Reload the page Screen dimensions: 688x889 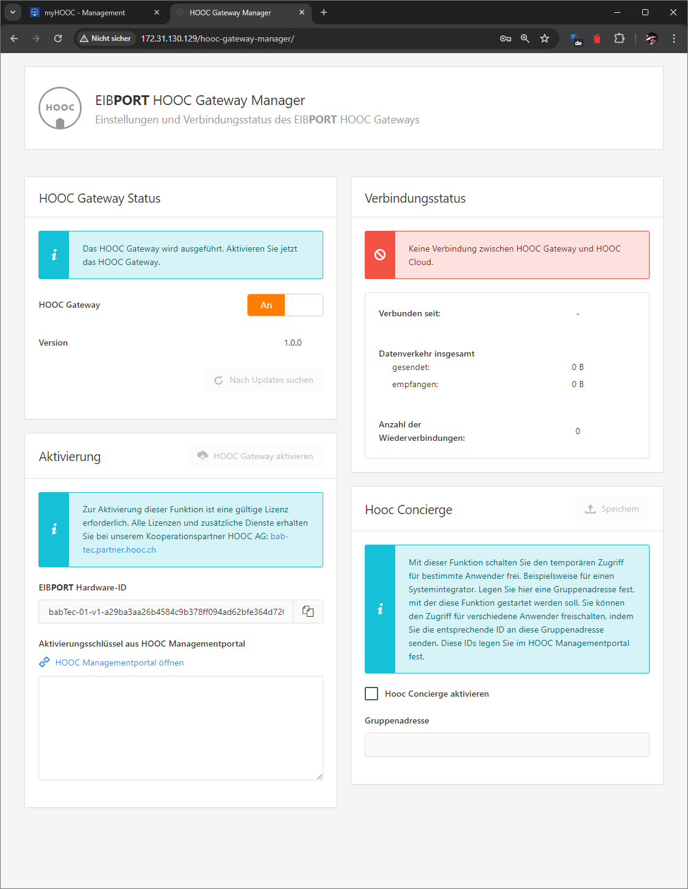pyautogui.click(x=58, y=38)
